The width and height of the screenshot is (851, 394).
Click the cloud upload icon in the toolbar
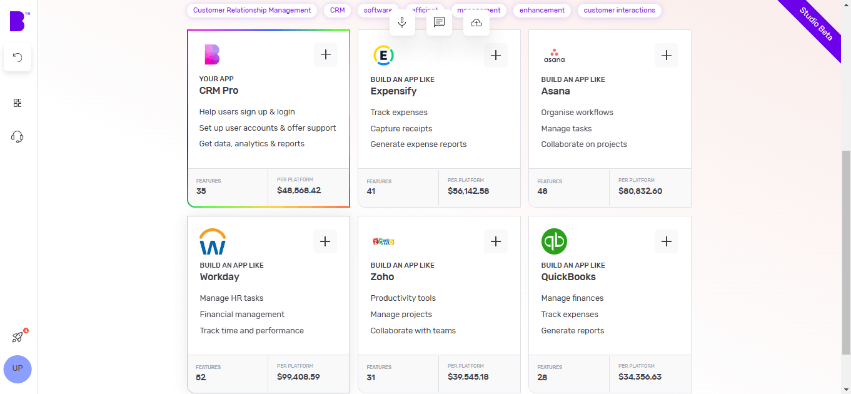tap(476, 23)
